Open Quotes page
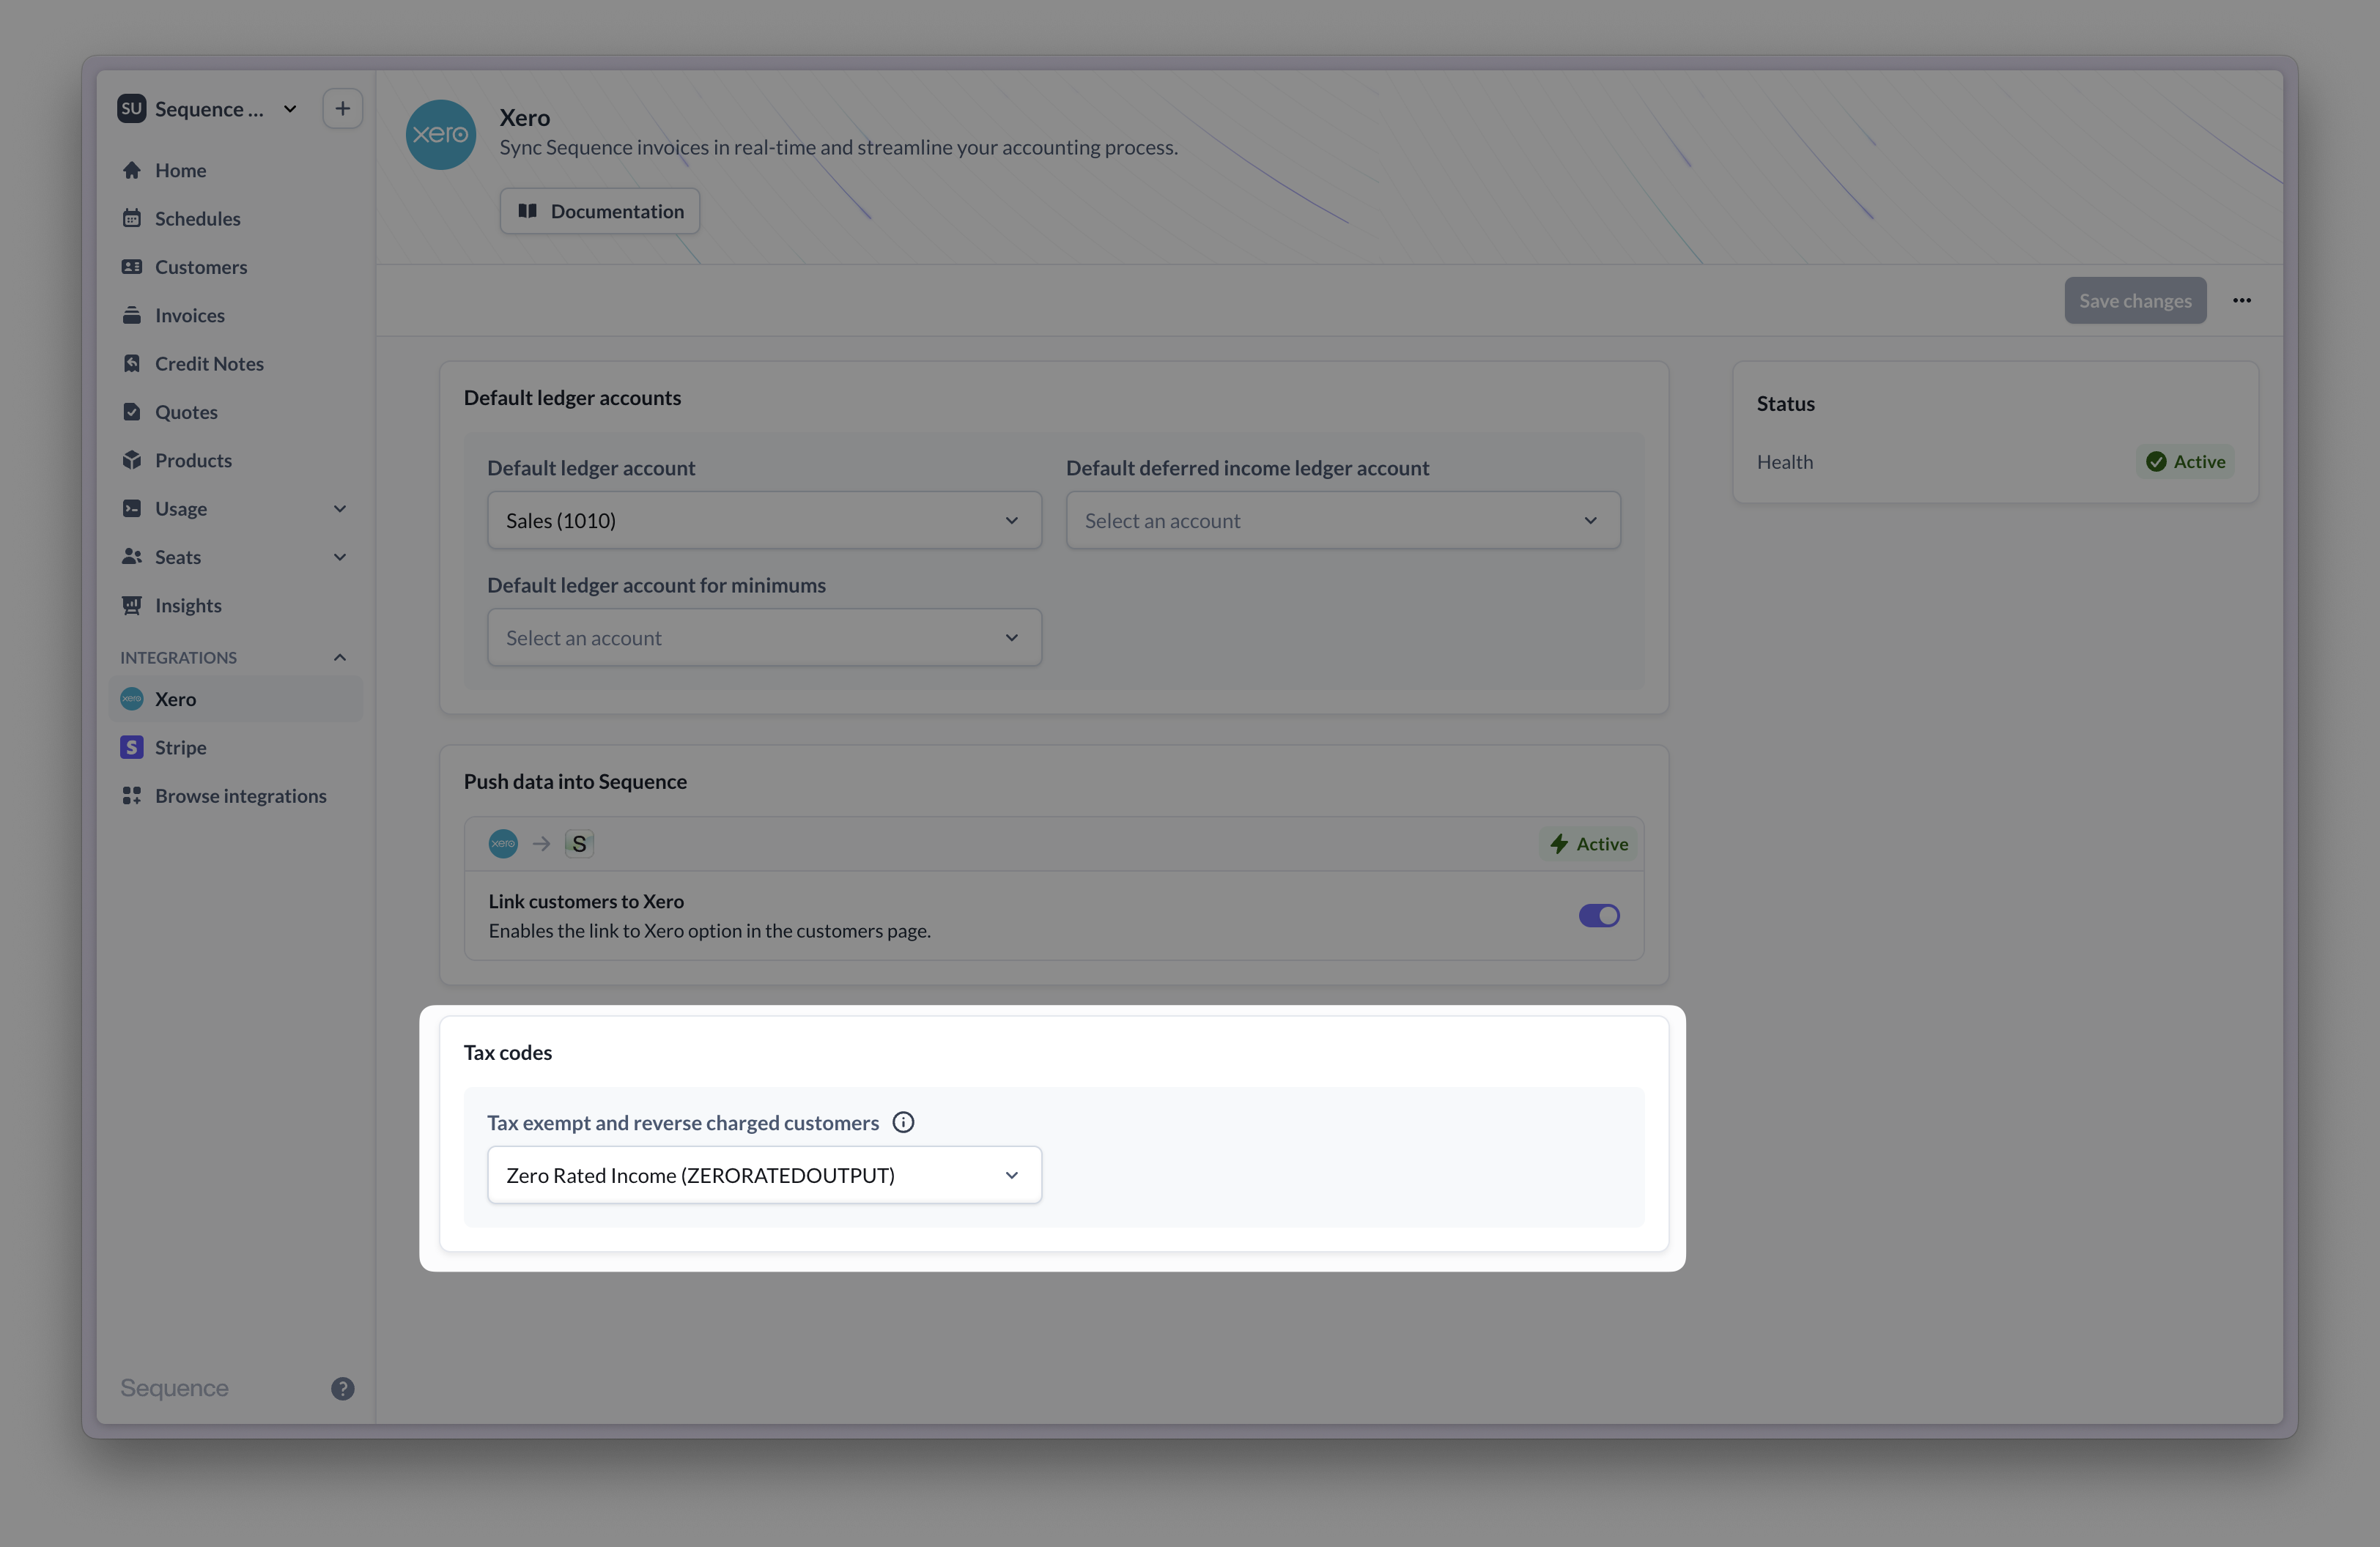 pos(235,412)
